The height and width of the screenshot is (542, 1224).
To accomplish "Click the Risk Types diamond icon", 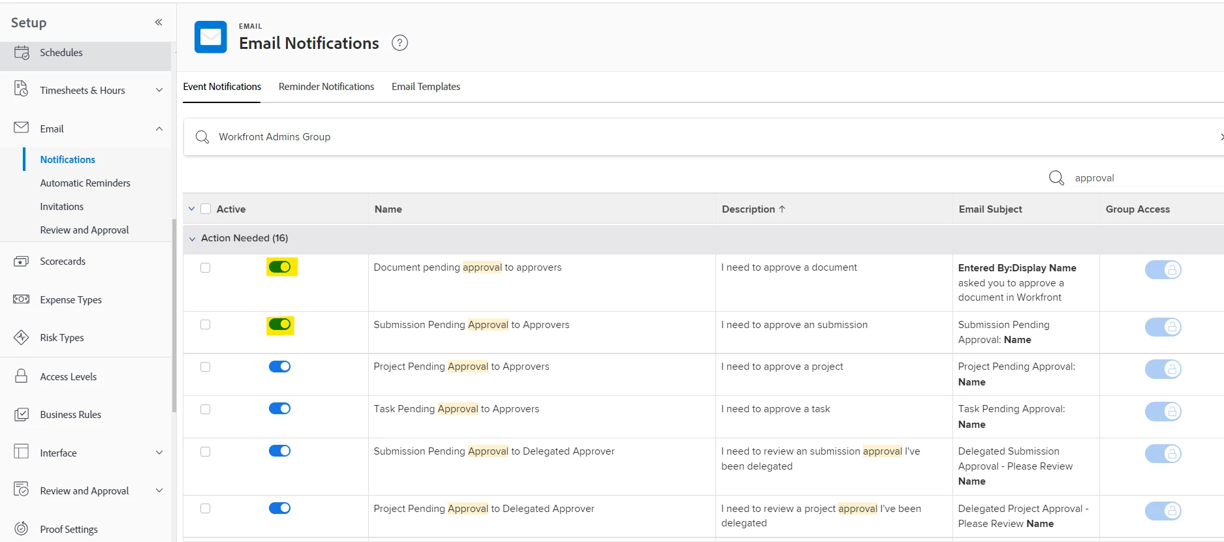I will tap(21, 337).
